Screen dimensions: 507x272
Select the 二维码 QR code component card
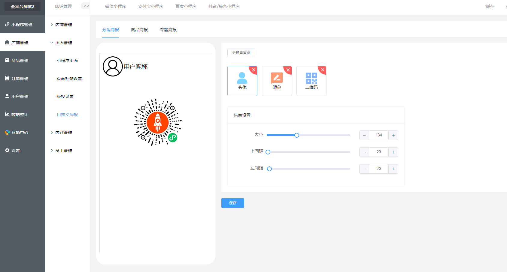[311, 81]
